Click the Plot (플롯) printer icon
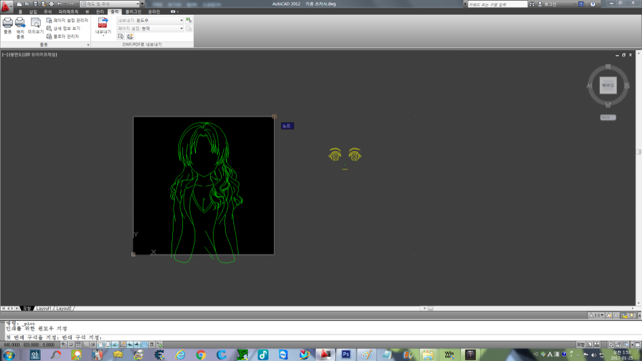The image size is (642, 361). [x=7, y=23]
